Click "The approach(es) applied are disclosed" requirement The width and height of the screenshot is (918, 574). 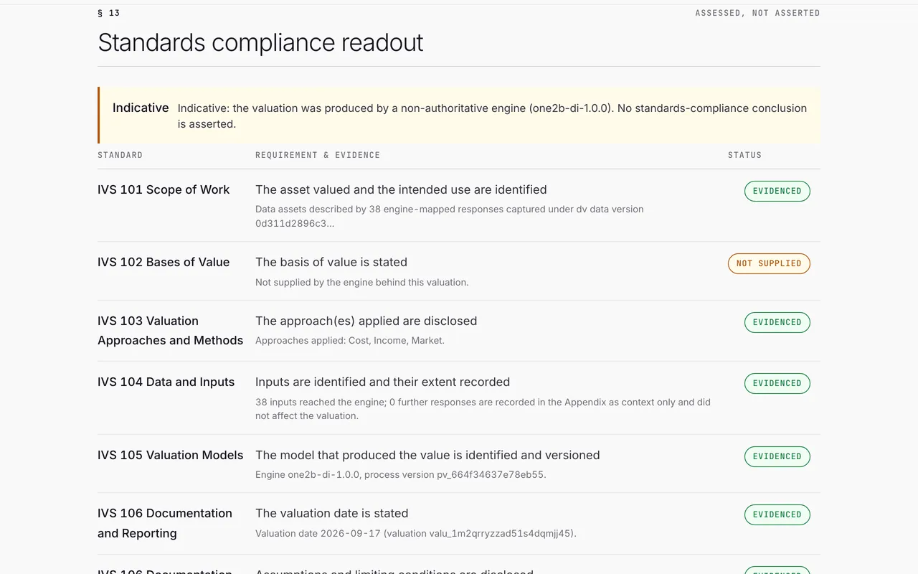pos(366,321)
